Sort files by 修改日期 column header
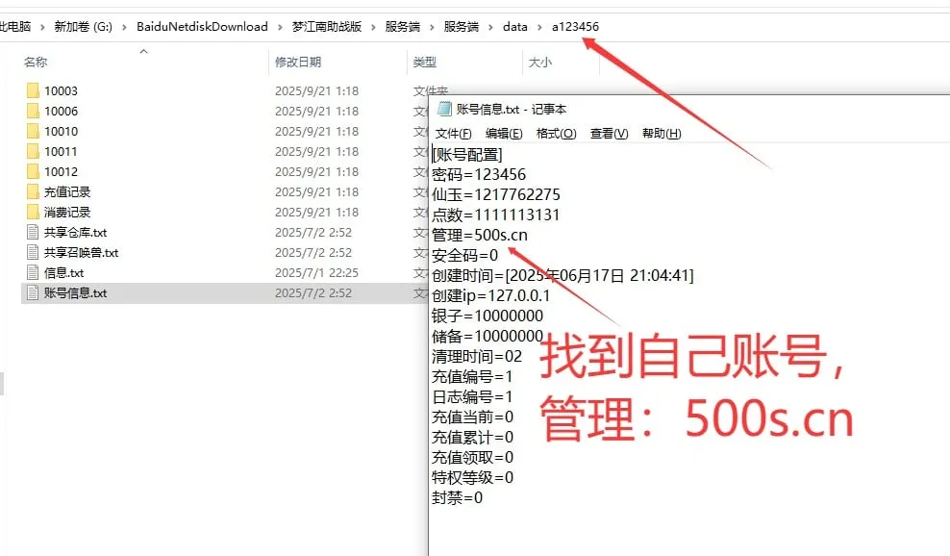950x556 pixels. [298, 62]
